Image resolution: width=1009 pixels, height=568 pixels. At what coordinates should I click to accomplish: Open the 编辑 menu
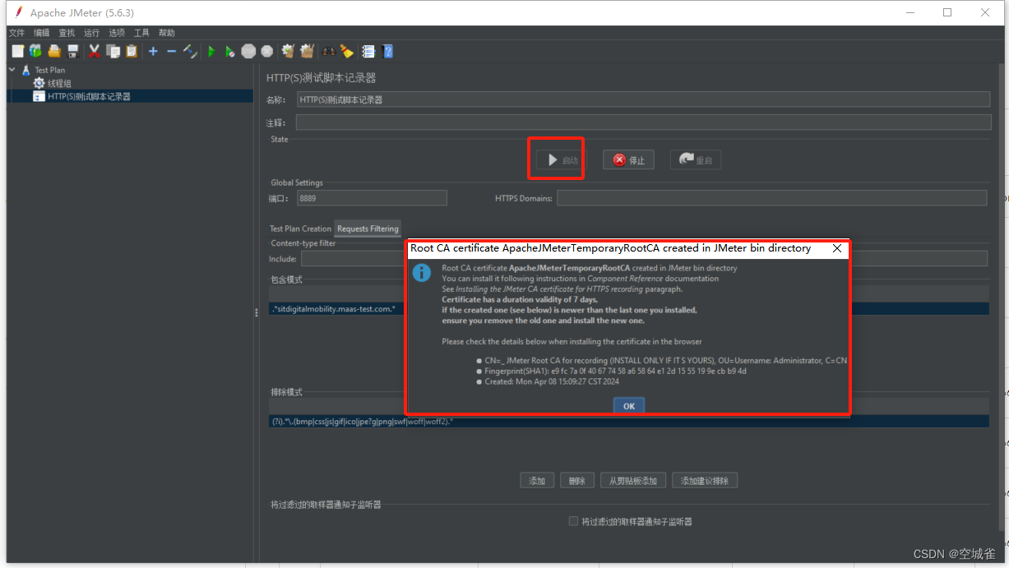click(42, 33)
